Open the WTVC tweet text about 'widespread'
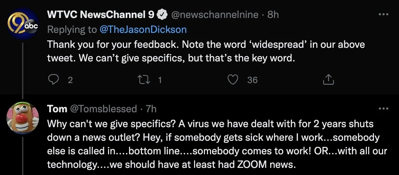The height and width of the screenshot is (175, 399). pos(206,52)
